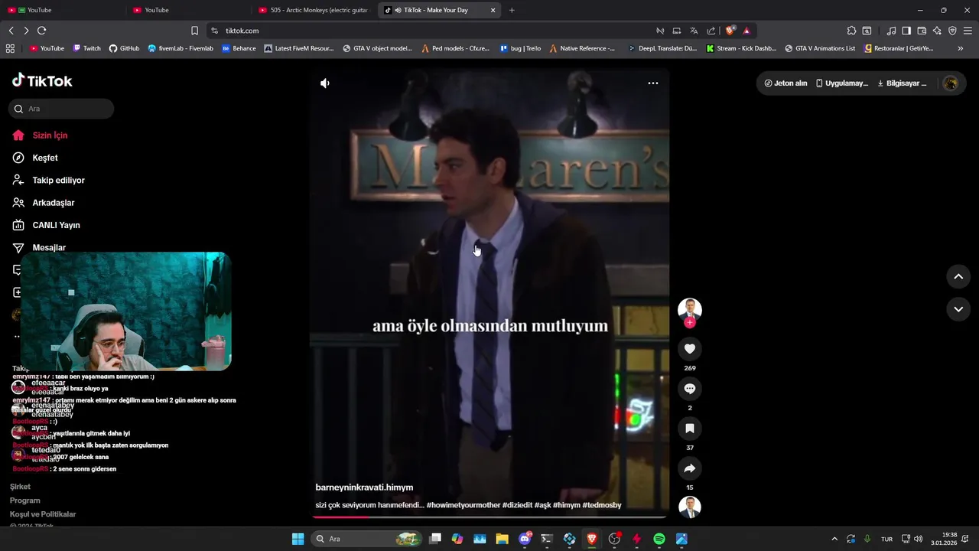Open Windows Start menu
The width and height of the screenshot is (979, 551).
coord(298,539)
